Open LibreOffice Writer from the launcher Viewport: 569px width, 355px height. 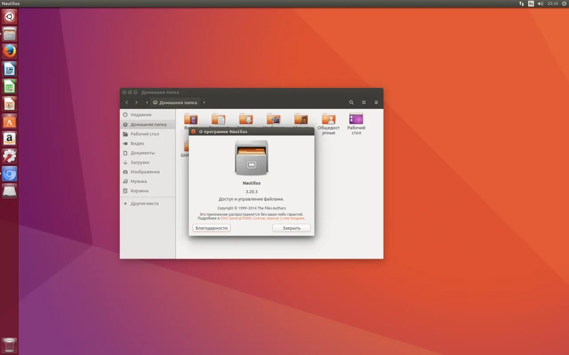point(9,69)
